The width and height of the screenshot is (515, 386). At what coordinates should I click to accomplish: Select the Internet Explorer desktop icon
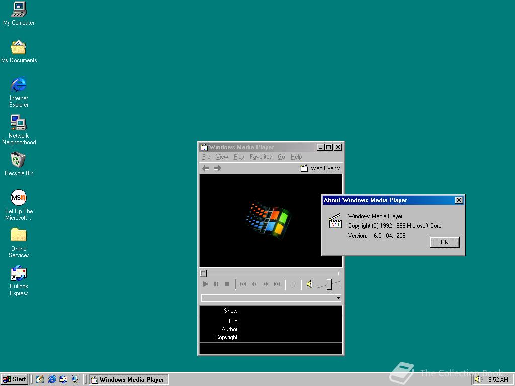[19, 92]
